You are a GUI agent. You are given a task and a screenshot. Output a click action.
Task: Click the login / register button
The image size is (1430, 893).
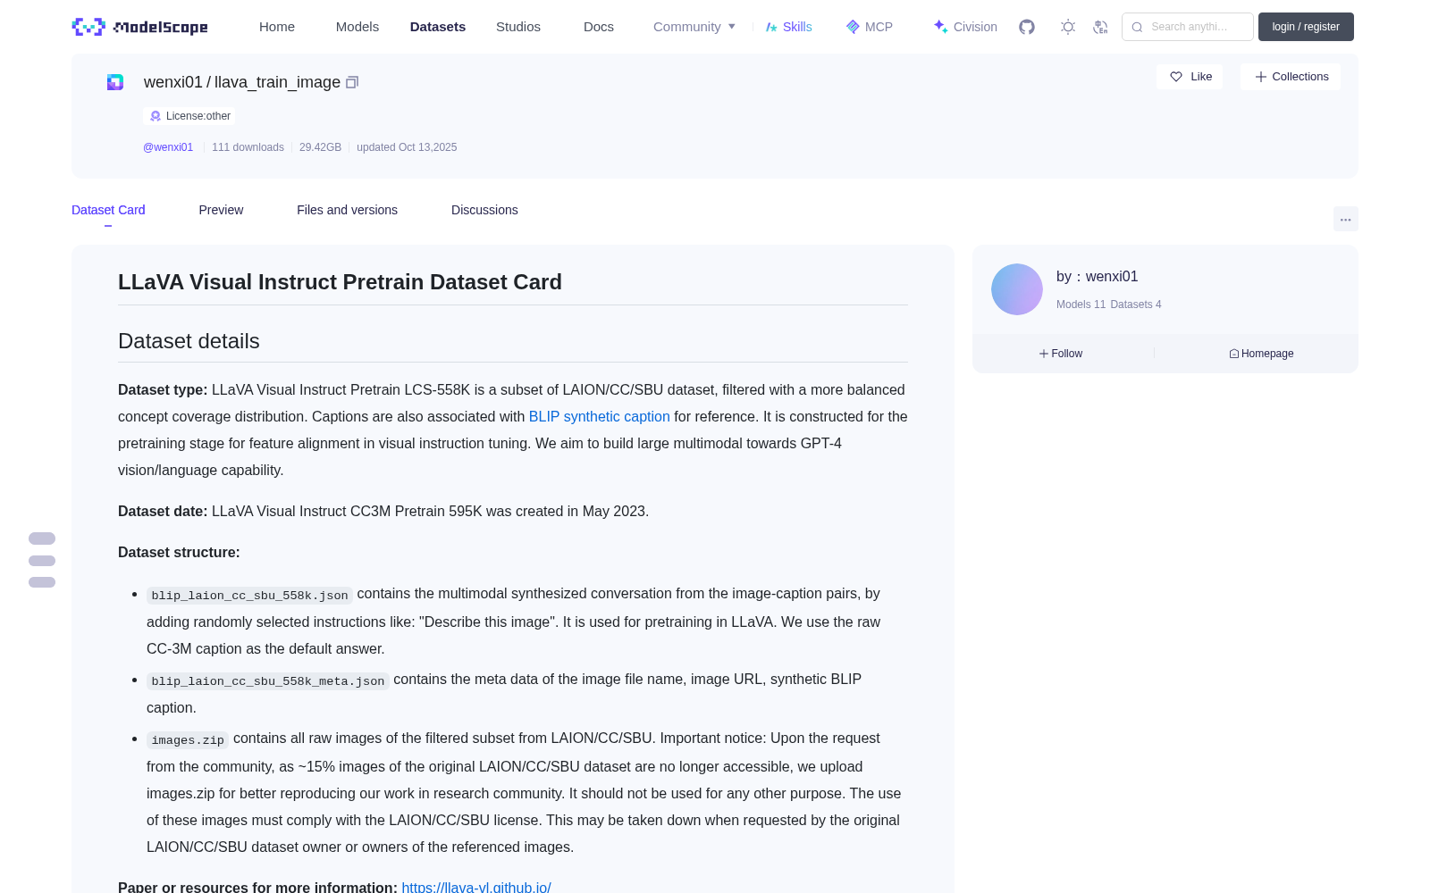click(1306, 27)
